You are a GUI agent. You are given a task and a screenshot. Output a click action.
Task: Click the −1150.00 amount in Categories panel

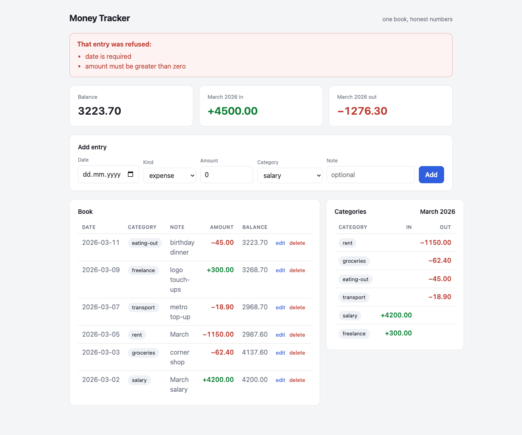436,242
